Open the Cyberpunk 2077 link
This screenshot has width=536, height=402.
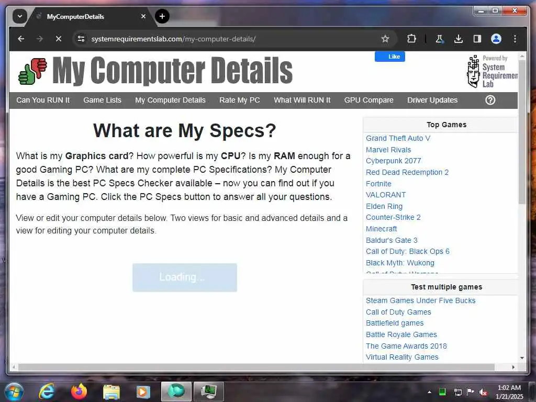(394, 161)
